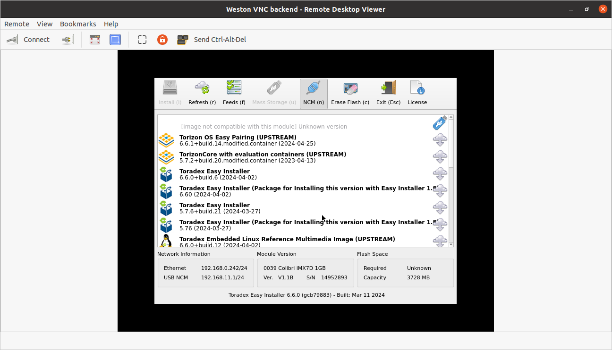The width and height of the screenshot is (612, 350).
Task: Select TorizonCore with evaluation containers entry
Action: (x=263, y=157)
